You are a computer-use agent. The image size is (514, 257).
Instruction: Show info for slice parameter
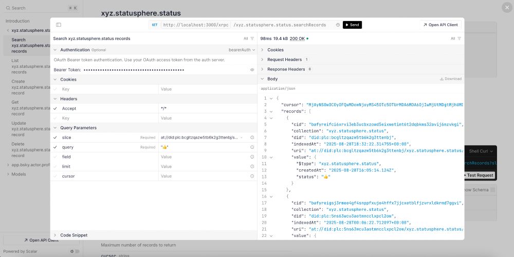coord(252,137)
